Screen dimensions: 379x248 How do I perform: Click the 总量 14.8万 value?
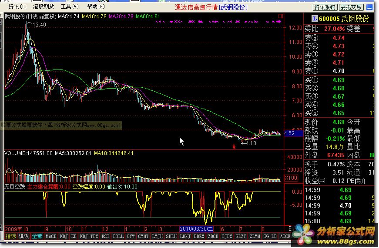tap(335, 147)
